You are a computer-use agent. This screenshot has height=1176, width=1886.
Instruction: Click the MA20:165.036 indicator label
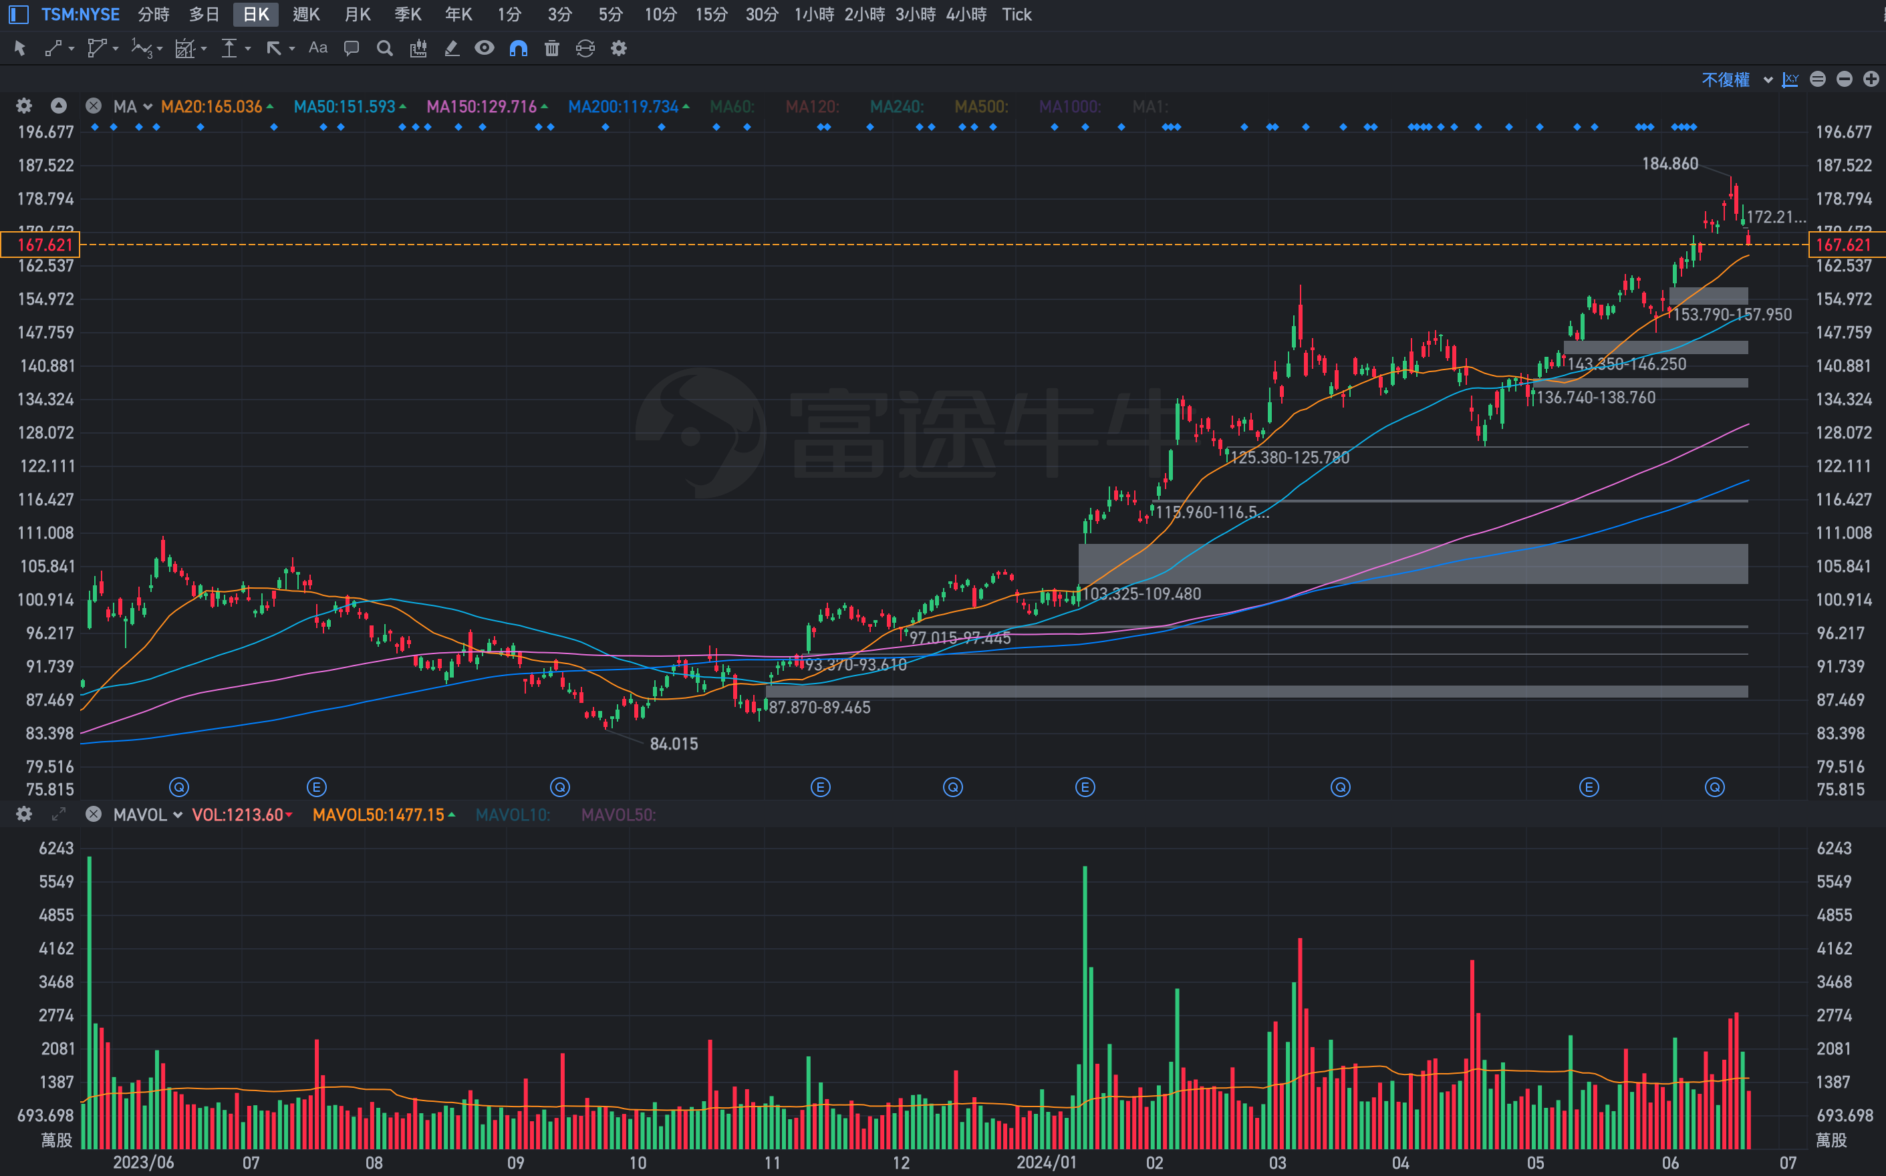(212, 106)
